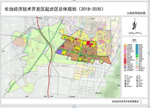Select the 医院 hospital symbol in legend
This screenshot has width=150, height=108.
coord(137,78)
